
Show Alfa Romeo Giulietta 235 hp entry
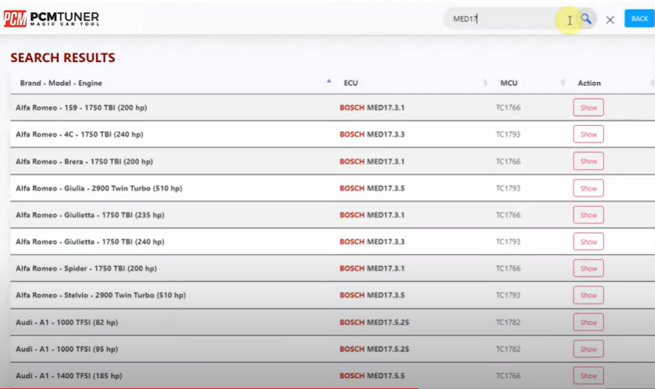click(x=588, y=215)
